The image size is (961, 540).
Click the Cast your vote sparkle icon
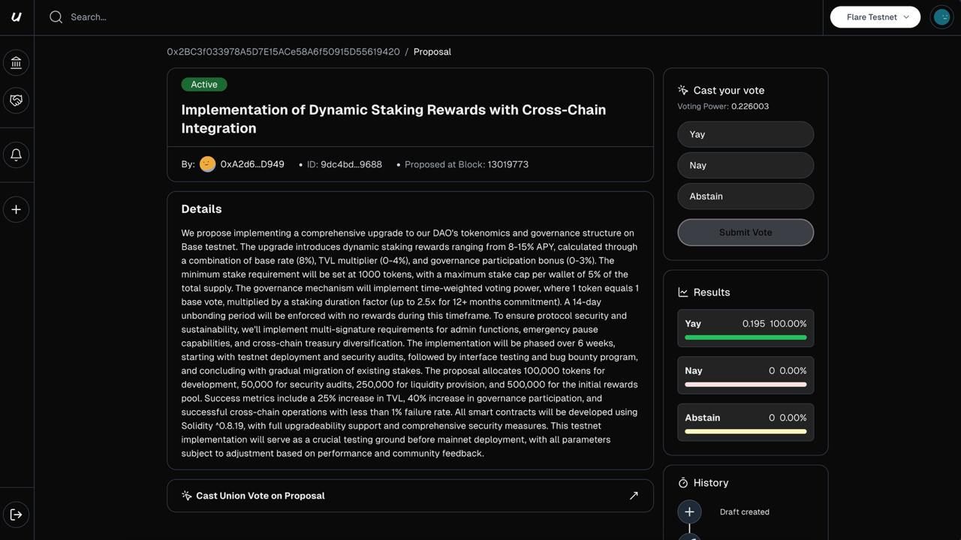tap(683, 90)
